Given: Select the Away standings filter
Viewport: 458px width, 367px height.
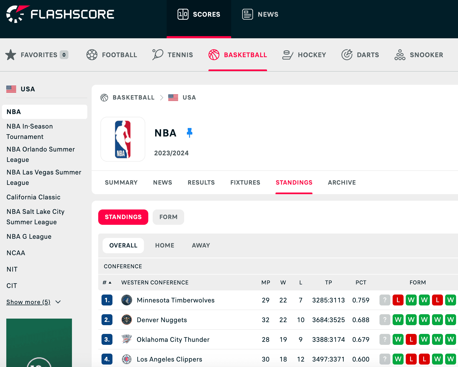Looking at the screenshot, I should click(x=201, y=245).
